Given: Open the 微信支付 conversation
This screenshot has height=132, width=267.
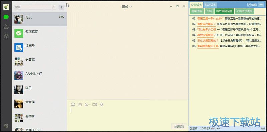Looking at the screenshot, I should pos(39,33).
